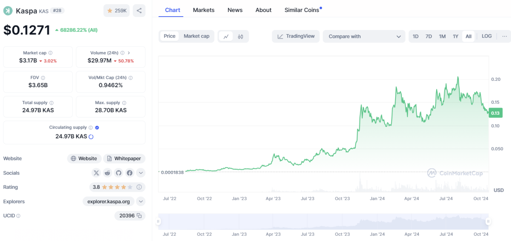Switch to the Markets tab

(204, 10)
